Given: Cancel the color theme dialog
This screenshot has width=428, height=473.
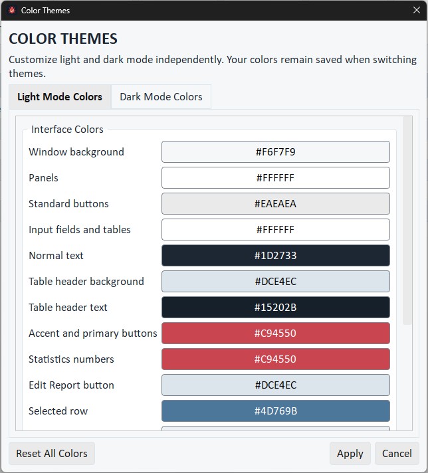Looking at the screenshot, I should 397,453.
